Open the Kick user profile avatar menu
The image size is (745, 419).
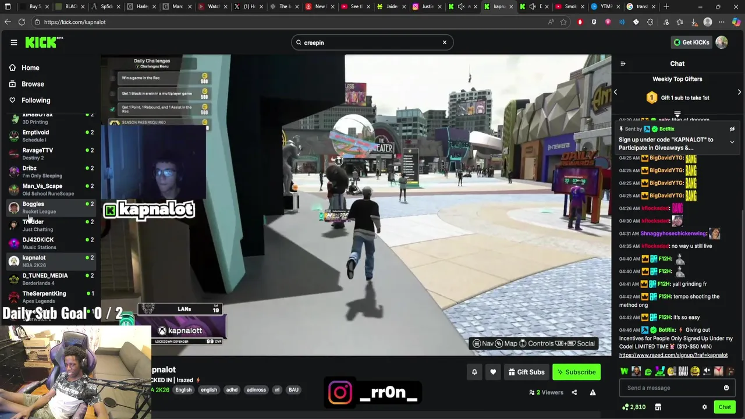point(722,42)
